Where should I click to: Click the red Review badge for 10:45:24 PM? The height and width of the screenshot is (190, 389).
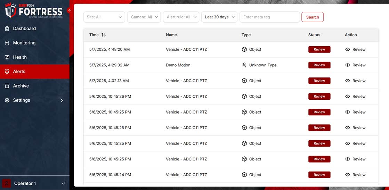(x=319, y=175)
